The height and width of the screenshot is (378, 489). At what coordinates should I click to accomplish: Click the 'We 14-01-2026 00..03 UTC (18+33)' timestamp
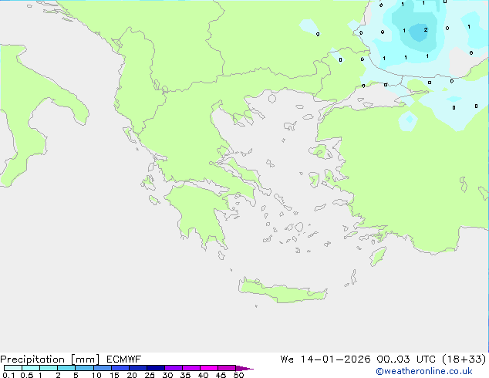pos(383,359)
